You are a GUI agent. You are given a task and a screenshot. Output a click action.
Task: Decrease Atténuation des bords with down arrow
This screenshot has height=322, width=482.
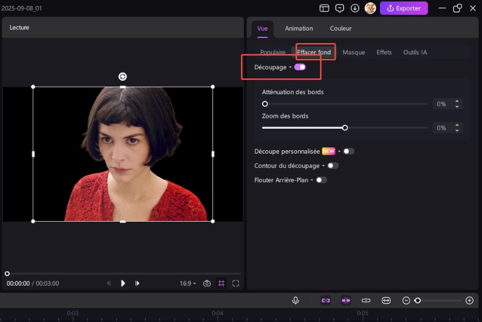click(457, 107)
